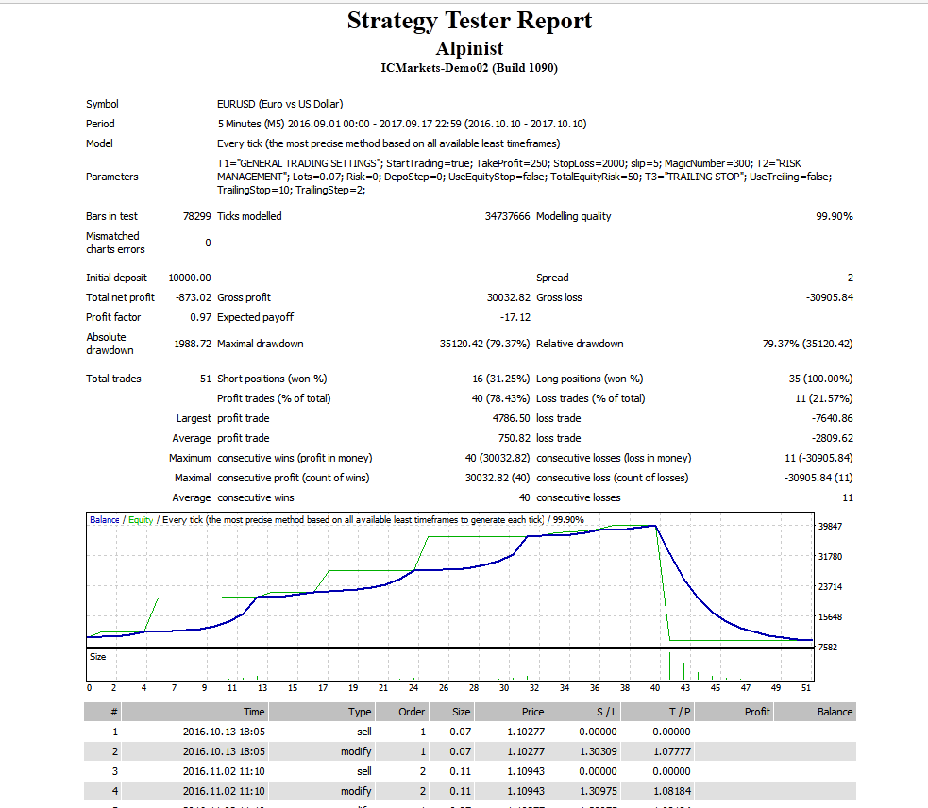The image size is (928, 808).
Task: Click the Equity legend label in chart
Action: [141, 520]
